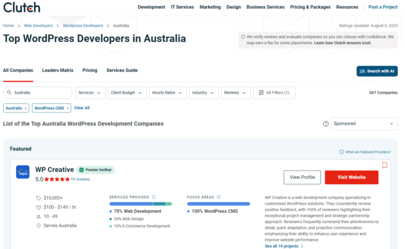
Task: Click View Profile for WP Creative
Action: pos(302,178)
